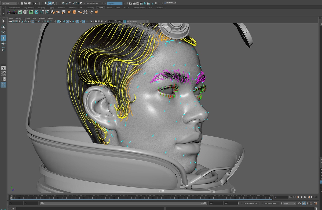Click the CP shelf icon
322x210 pixels.
[x=14, y=12]
